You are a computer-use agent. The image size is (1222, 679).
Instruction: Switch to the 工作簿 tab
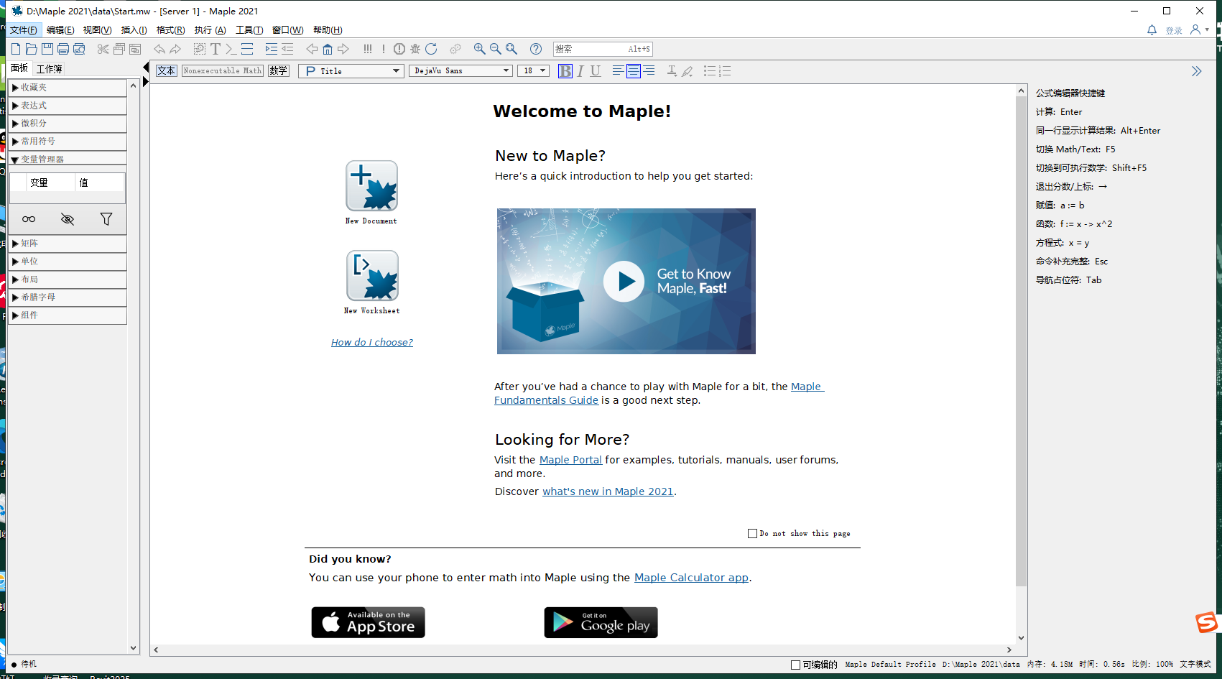tap(50, 69)
